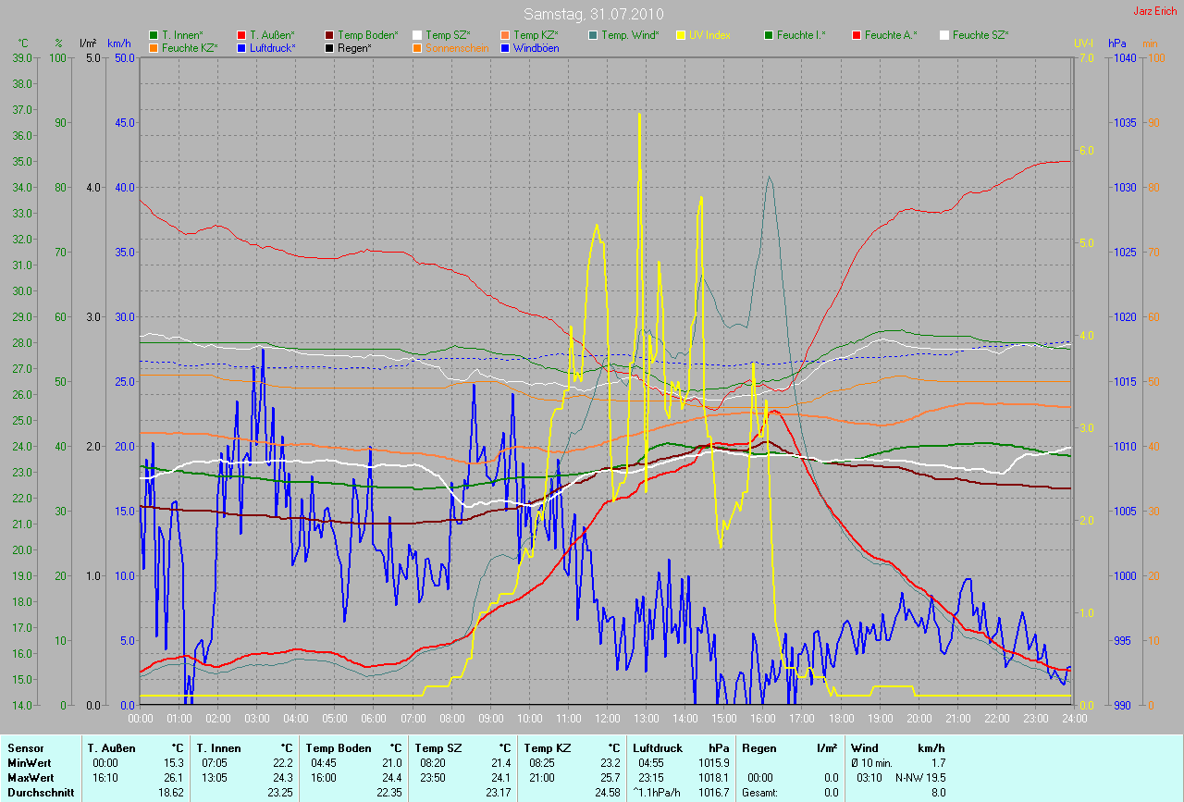
Task: Click the blue Luftdruck legend marker
Action: 241,47
